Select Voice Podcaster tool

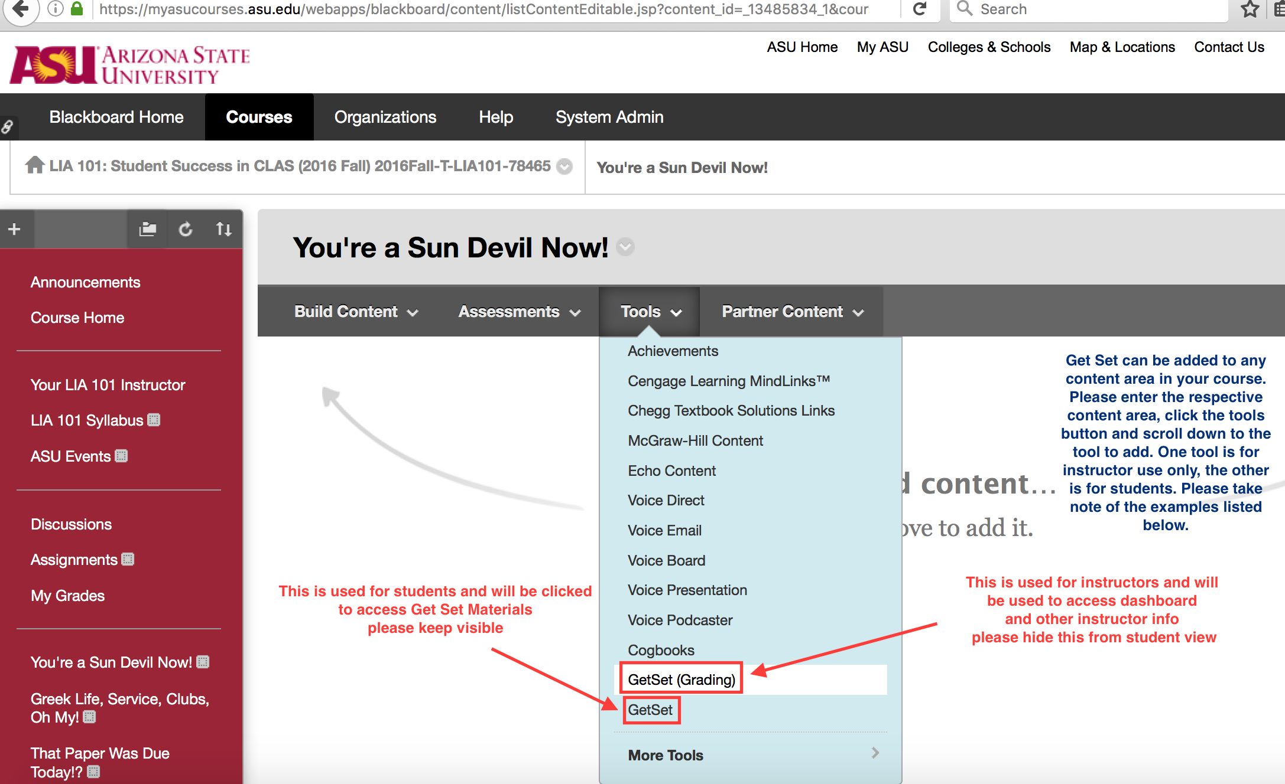click(680, 620)
